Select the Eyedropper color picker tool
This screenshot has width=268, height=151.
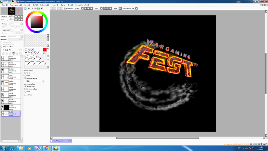click(38, 53)
